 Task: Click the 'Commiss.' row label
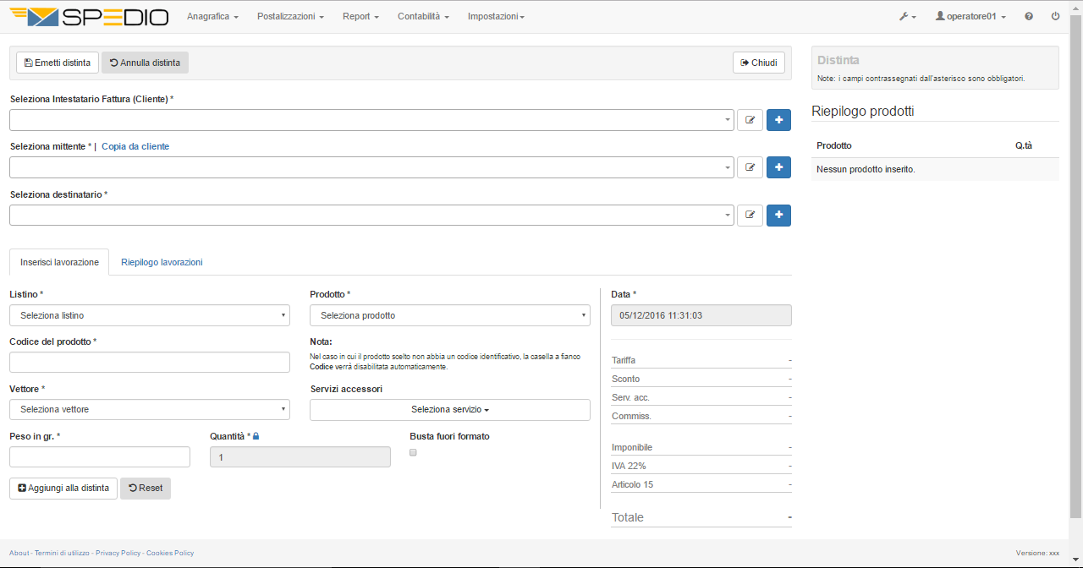point(631,416)
